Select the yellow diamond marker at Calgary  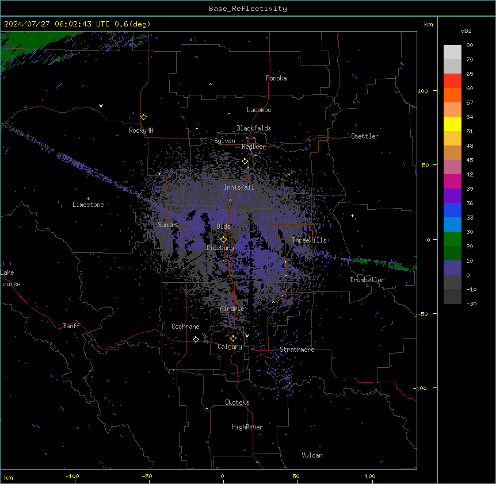233,339
